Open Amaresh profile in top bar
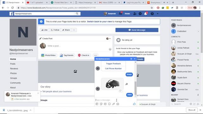The height and width of the screenshot is (114, 203). tap(110, 14)
